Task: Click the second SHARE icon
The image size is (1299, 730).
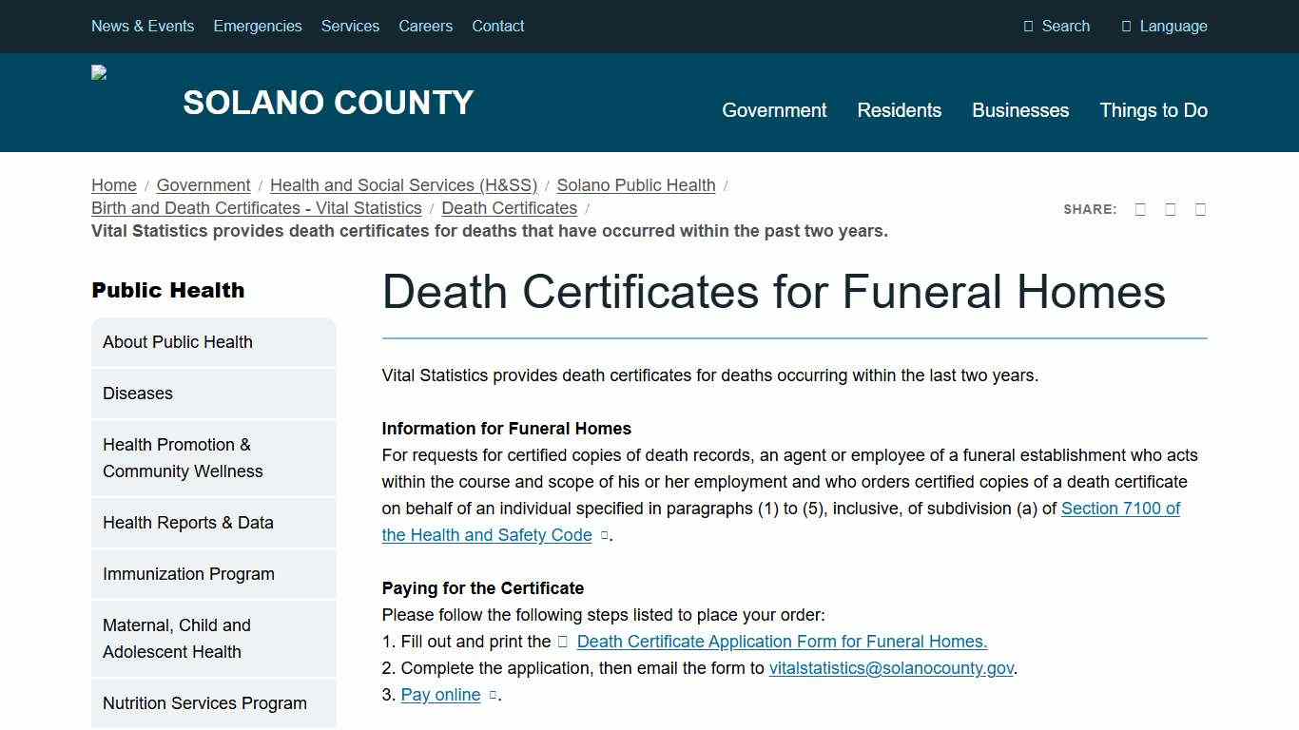Action: pyautogui.click(x=1170, y=208)
